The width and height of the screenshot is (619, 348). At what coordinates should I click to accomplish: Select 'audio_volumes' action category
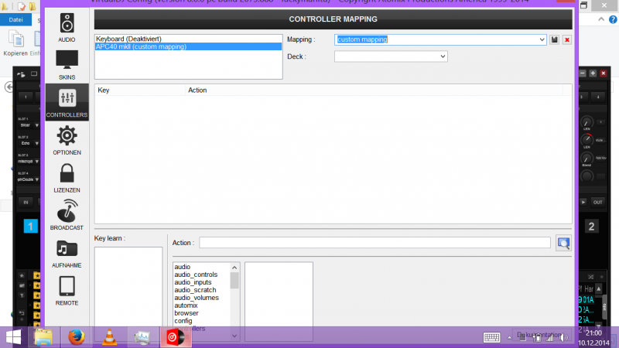197,298
